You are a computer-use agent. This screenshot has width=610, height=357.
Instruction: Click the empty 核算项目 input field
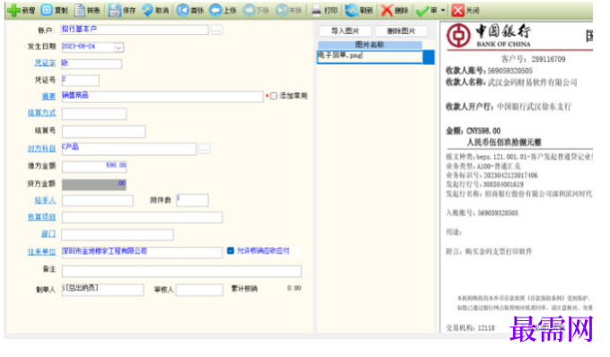[142, 217]
